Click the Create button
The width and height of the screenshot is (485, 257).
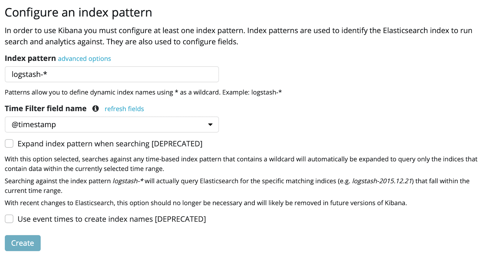point(23,243)
